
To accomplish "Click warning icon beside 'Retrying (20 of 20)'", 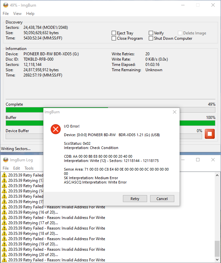I will pos(4,255).
